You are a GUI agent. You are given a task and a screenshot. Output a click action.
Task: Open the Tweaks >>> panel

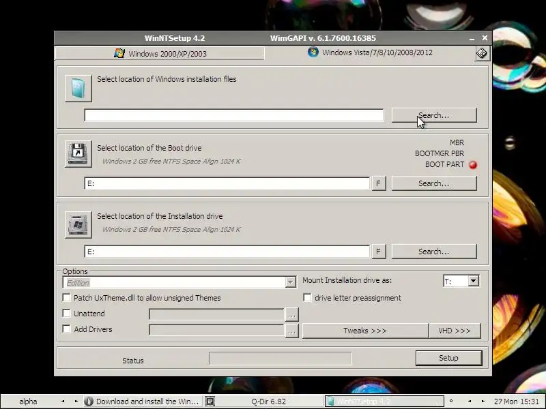365,331
